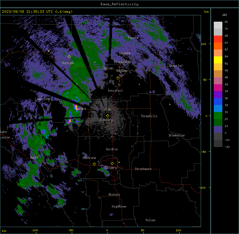Click the yellow diamond marker between Olds and Didsbury
The width and height of the screenshot is (239, 234).
click(108, 116)
